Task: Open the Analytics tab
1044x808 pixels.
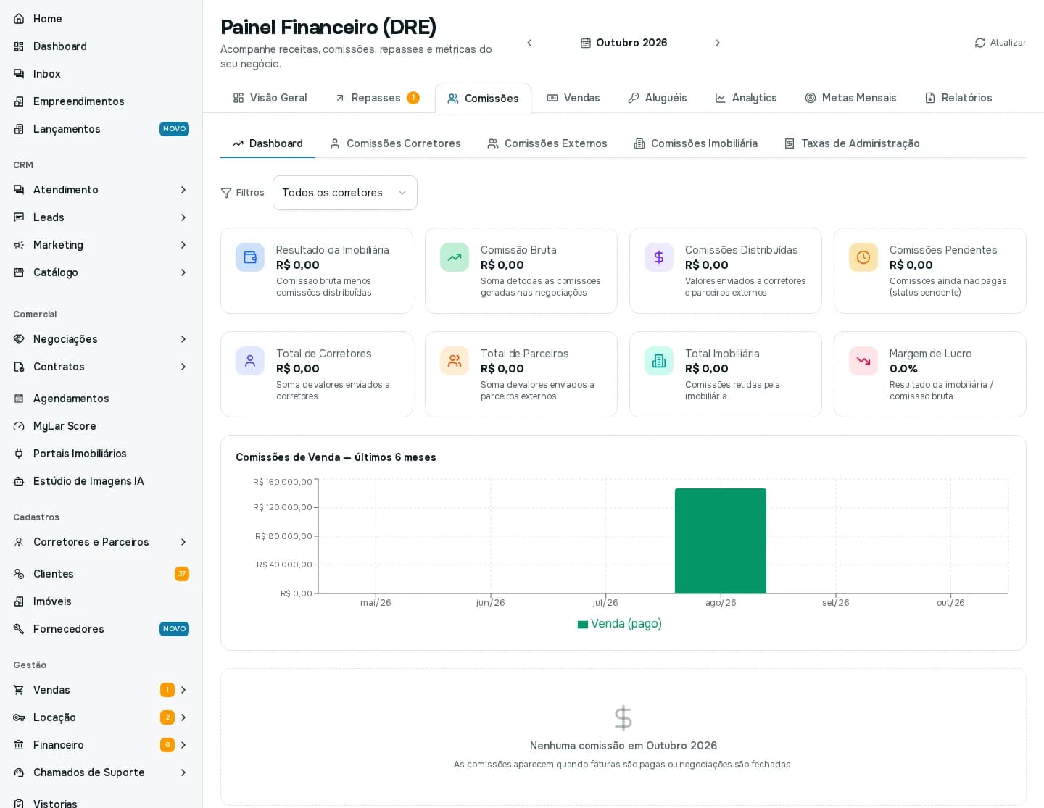Action: click(746, 98)
